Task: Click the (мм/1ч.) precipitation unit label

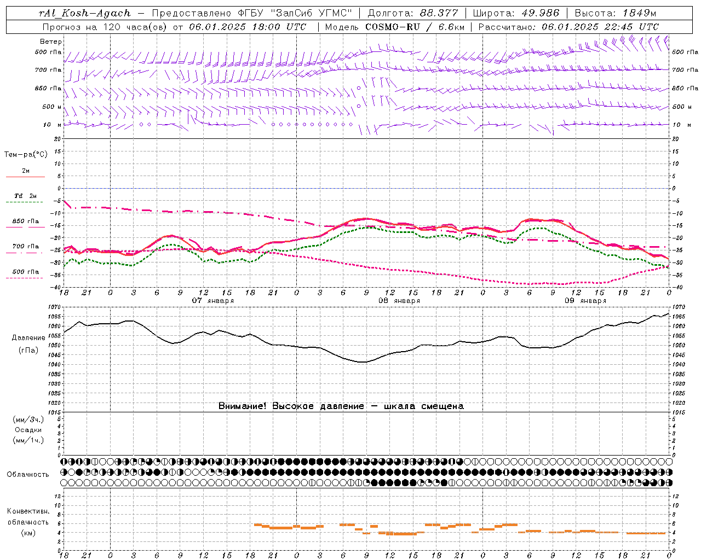Action: click(x=28, y=440)
